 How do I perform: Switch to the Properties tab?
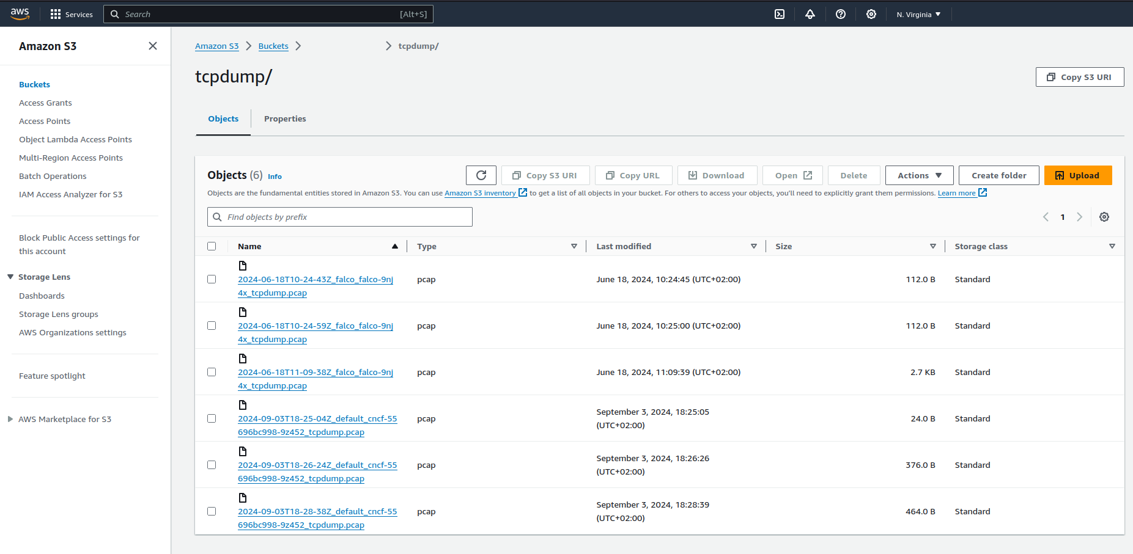285,118
